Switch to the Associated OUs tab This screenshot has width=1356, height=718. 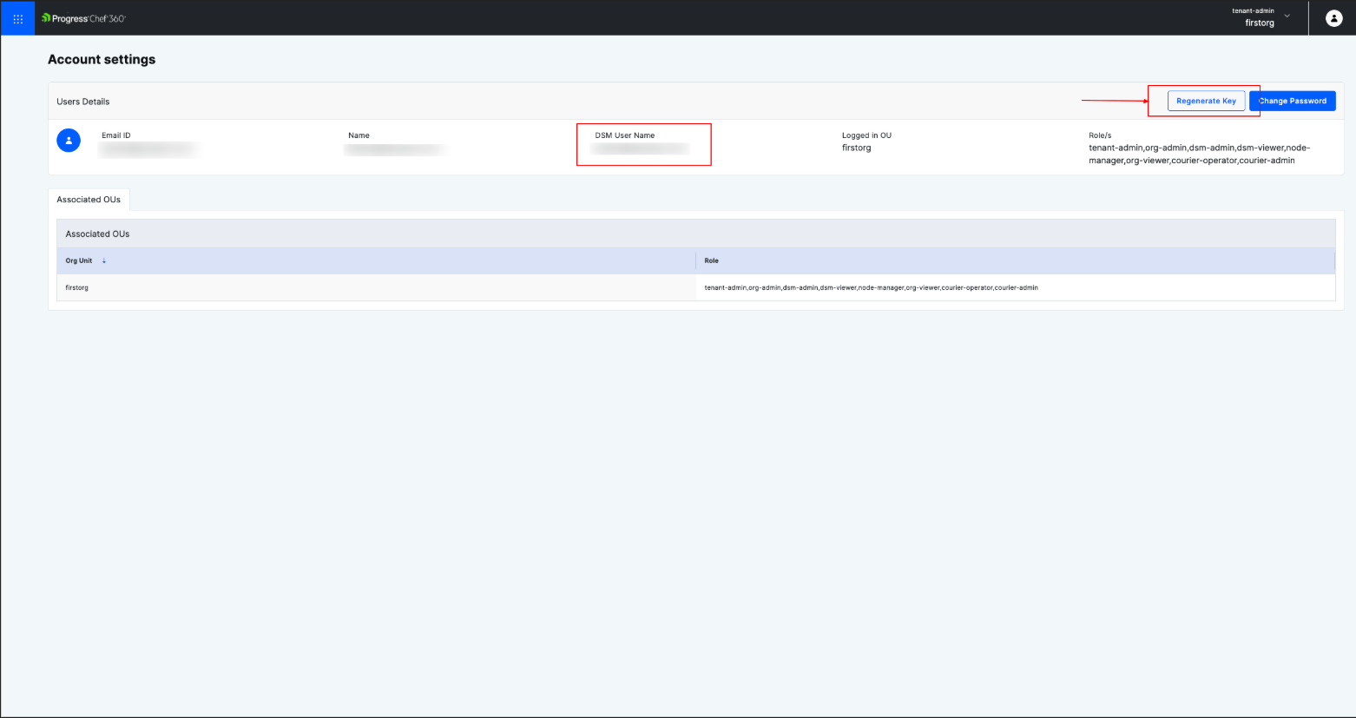pyautogui.click(x=89, y=200)
